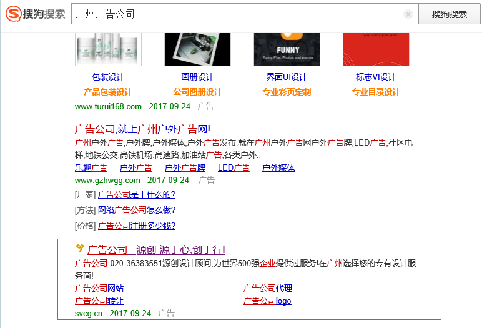
Task: Click the [价格] label text
Action: click(85, 226)
